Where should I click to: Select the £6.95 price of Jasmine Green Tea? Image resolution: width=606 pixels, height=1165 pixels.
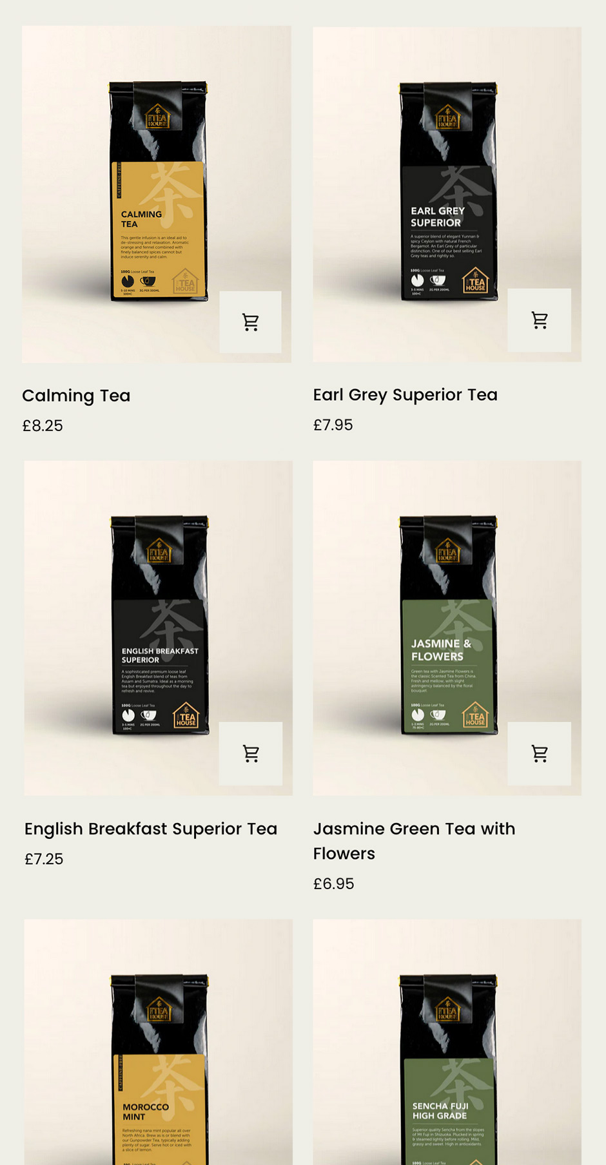pos(333,883)
